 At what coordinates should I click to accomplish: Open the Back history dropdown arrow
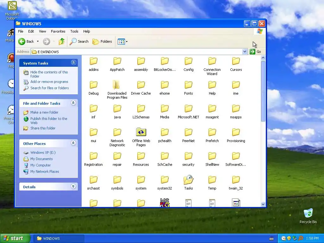[x=38, y=41]
